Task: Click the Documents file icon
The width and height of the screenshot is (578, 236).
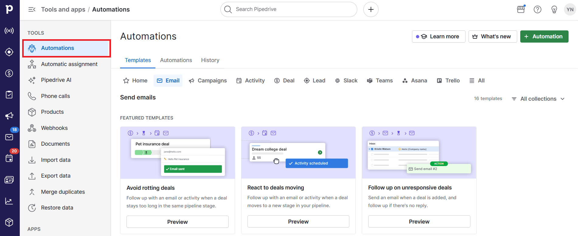Action: (x=32, y=144)
